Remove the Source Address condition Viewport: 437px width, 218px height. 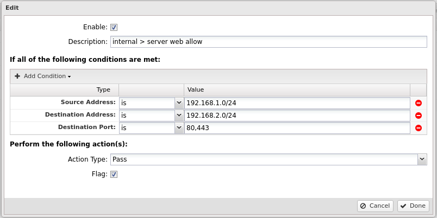[419, 103]
